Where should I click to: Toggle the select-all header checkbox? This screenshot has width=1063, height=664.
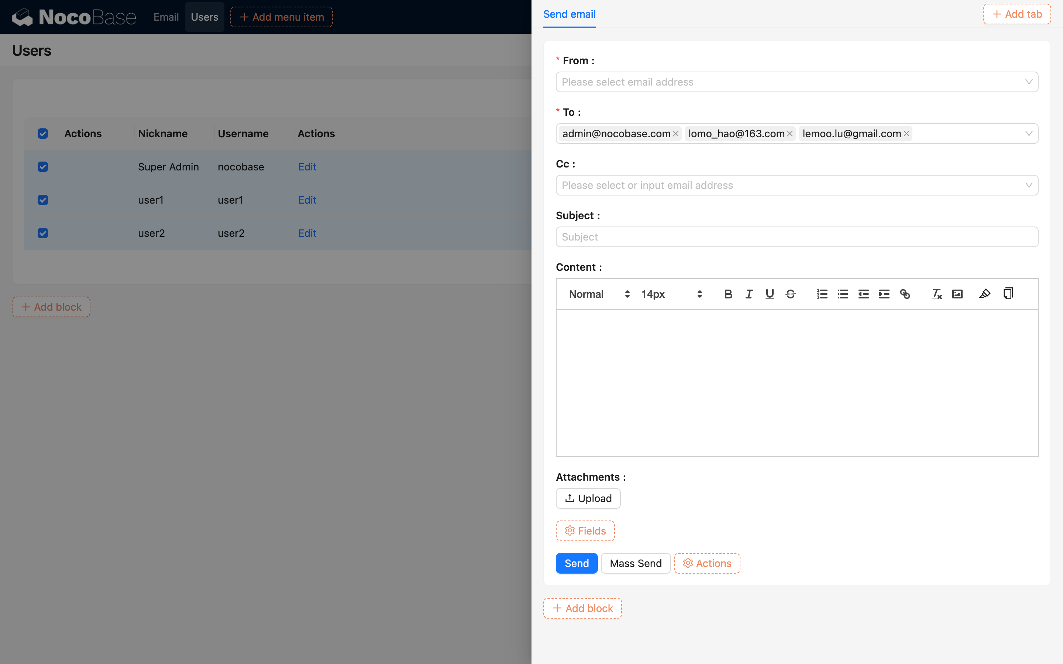(42, 134)
